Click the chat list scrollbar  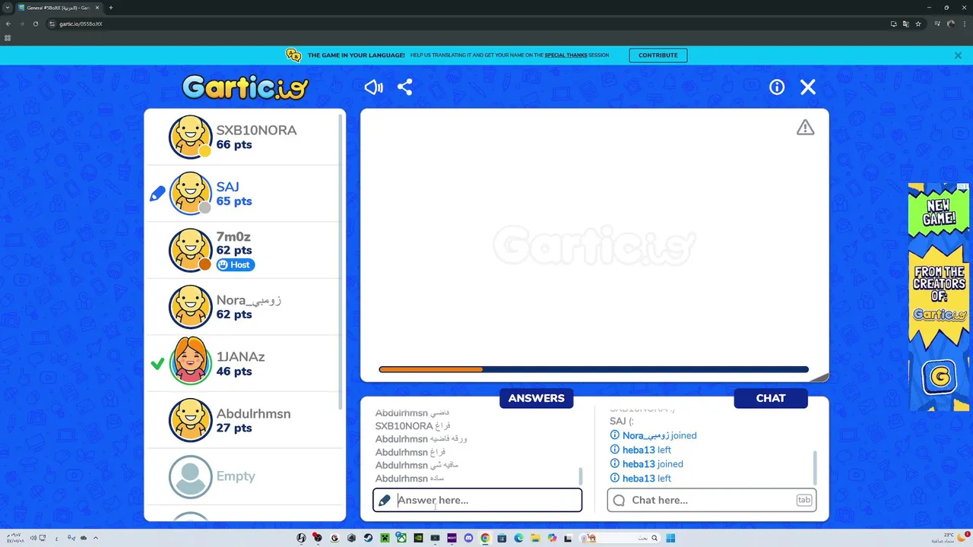[815, 467]
